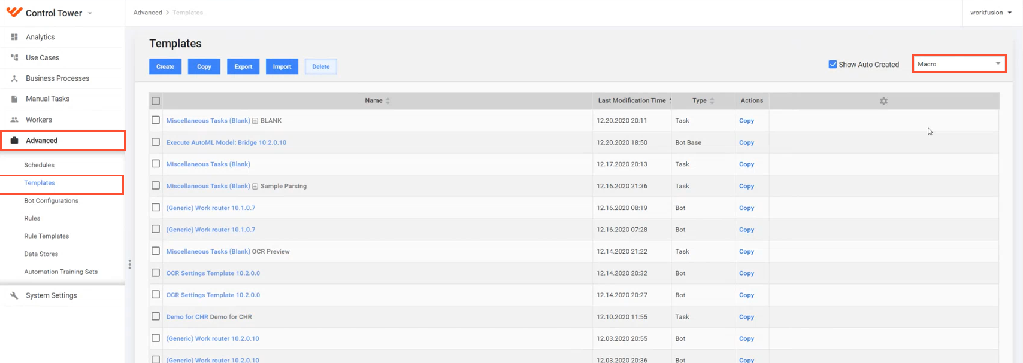The image size is (1023, 363).
Task: Sort by Last Modification Time arrow
Action: pos(670,100)
